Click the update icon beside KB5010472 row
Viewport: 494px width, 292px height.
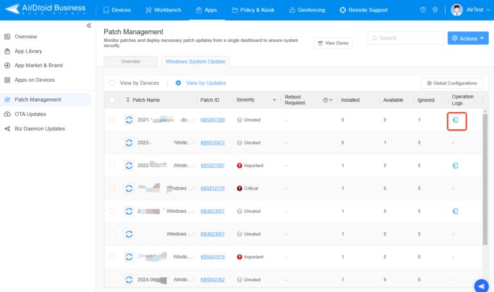(x=129, y=143)
